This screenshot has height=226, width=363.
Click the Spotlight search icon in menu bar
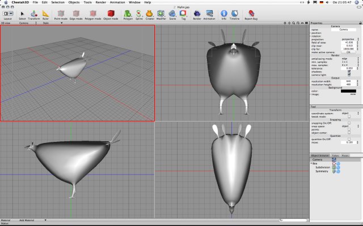357,2
